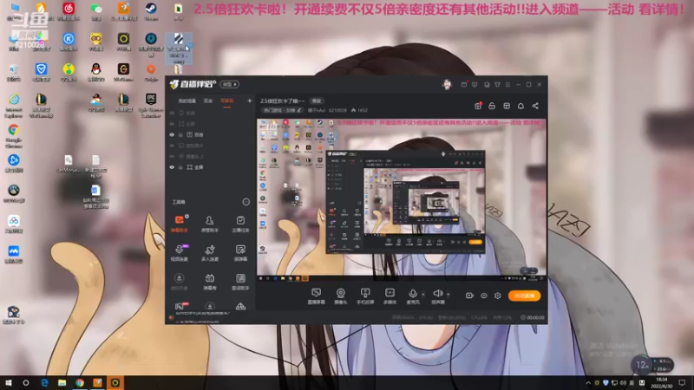Add a 手机投屏 phone mirroring source
The image size is (694, 390).
click(x=365, y=296)
